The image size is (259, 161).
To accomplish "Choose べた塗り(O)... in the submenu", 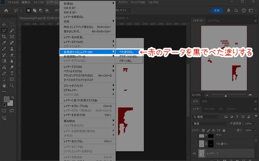I will (x=126, y=52).
